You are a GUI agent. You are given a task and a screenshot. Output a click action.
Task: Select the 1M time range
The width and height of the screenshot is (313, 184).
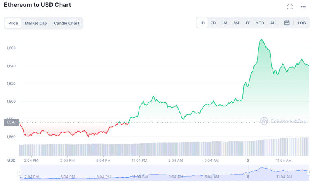225,23
